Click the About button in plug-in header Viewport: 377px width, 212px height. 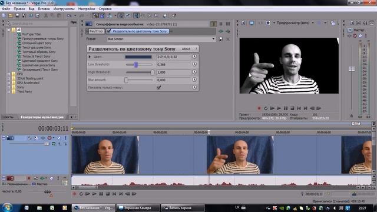186,49
